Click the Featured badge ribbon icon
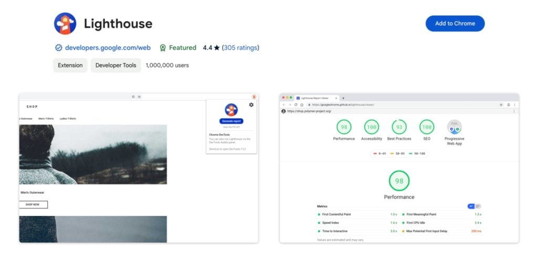The image size is (538, 280). [163, 48]
